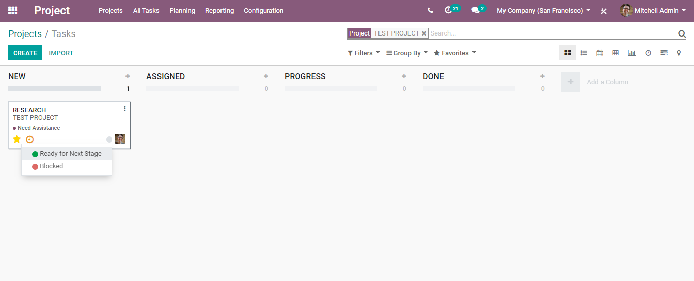Click the ASSIGNED column title
The image size is (694, 281).
[x=166, y=76]
